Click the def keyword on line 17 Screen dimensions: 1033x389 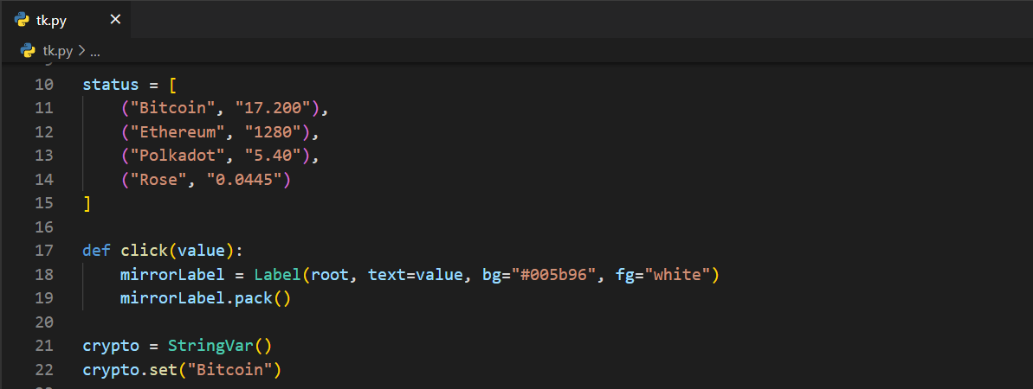point(96,251)
